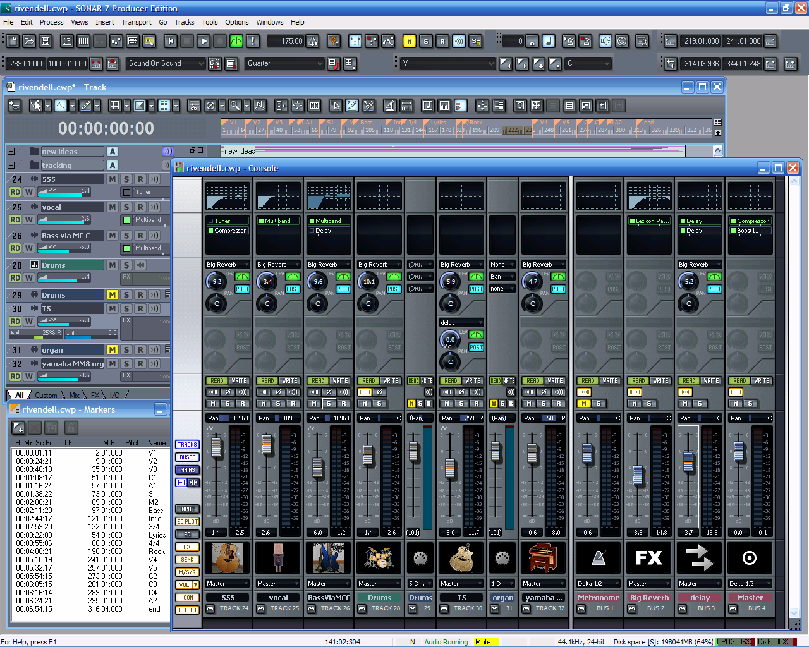Jump to previous marker icon
The width and height of the screenshot is (809, 647).
(506, 64)
